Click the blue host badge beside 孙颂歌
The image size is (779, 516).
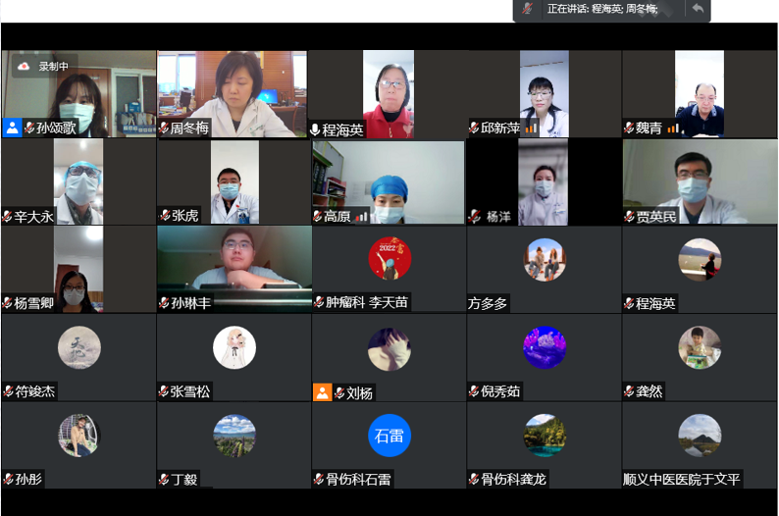[12, 128]
